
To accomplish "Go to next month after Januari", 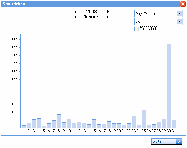I will (108, 17).
